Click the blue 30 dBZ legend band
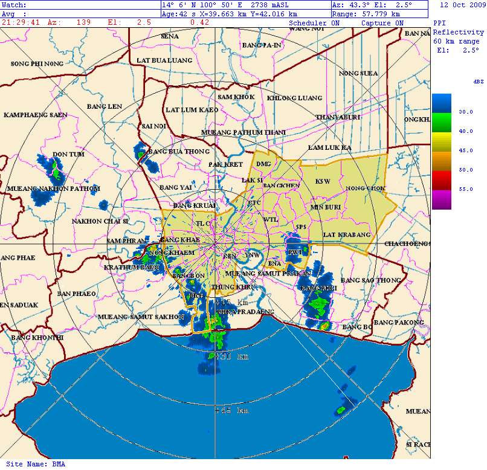Screen dimensions: 487x470 pyautogui.click(x=441, y=105)
